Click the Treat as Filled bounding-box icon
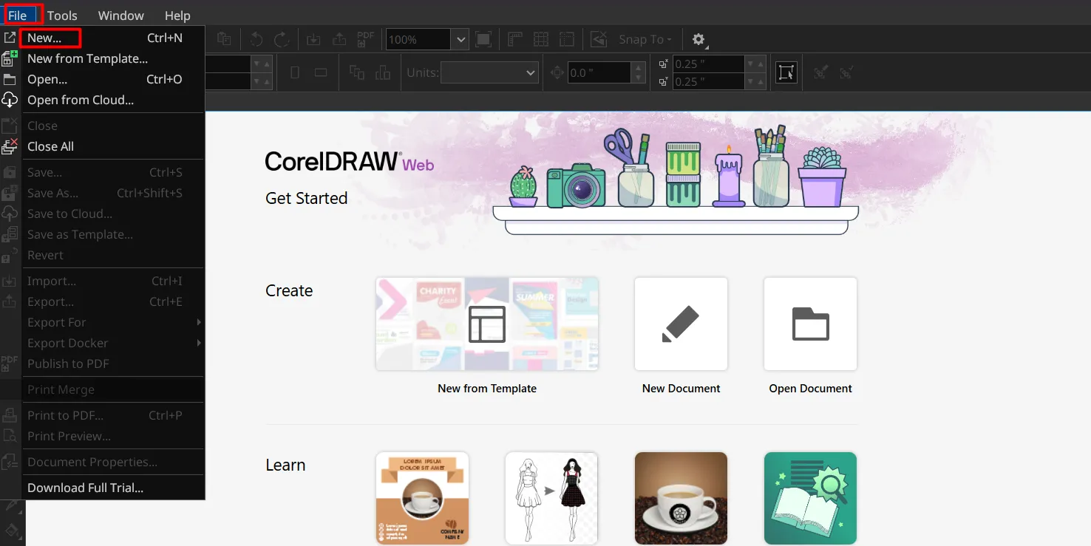The image size is (1091, 546). [x=786, y=72]
